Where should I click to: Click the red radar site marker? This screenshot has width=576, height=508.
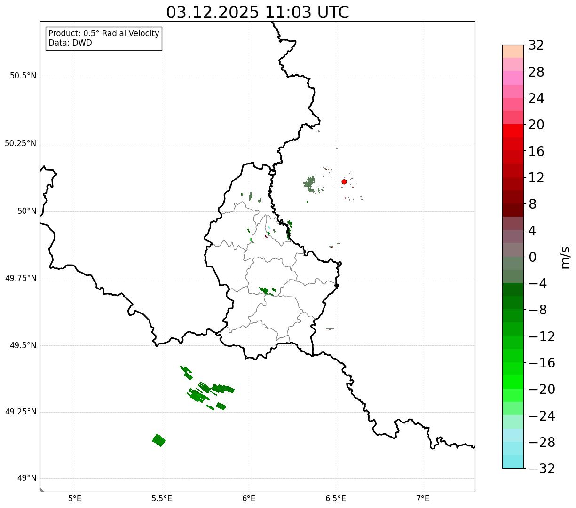(x=344, y=181)
